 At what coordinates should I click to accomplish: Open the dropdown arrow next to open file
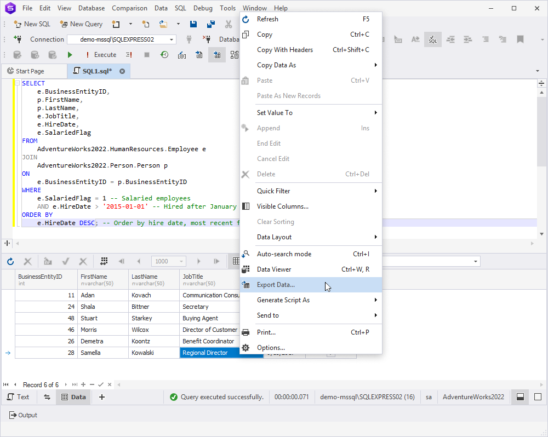(x=178, y=24)
